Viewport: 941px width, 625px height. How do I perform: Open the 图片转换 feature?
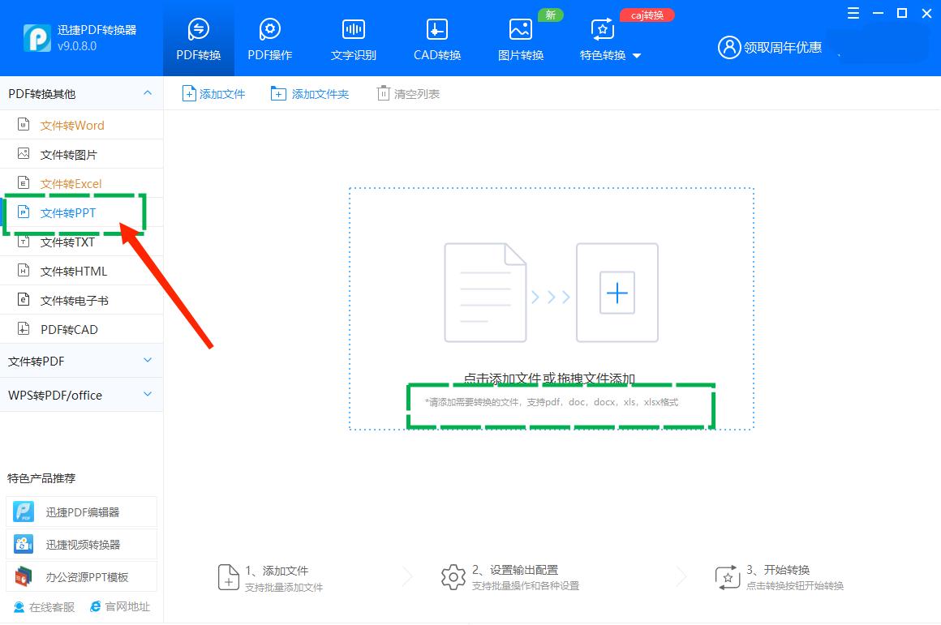520,38
